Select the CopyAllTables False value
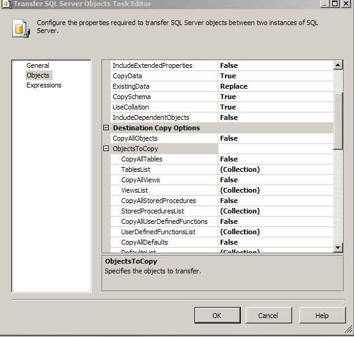Image resolution: width=354 pixels, height=337 pixels. click(275, 159)
